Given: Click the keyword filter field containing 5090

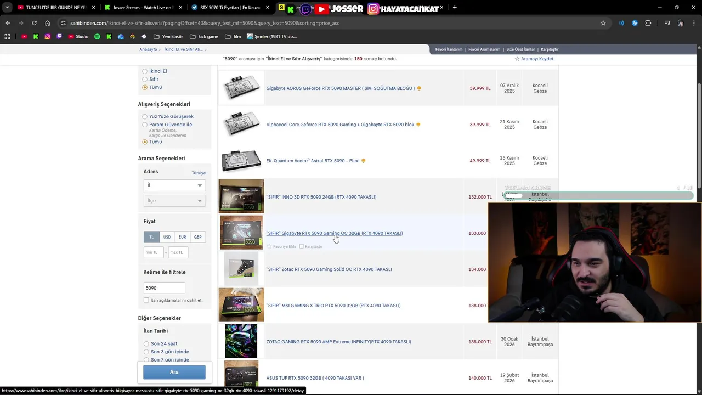Looking at the screenshot, I should [164, 287].
